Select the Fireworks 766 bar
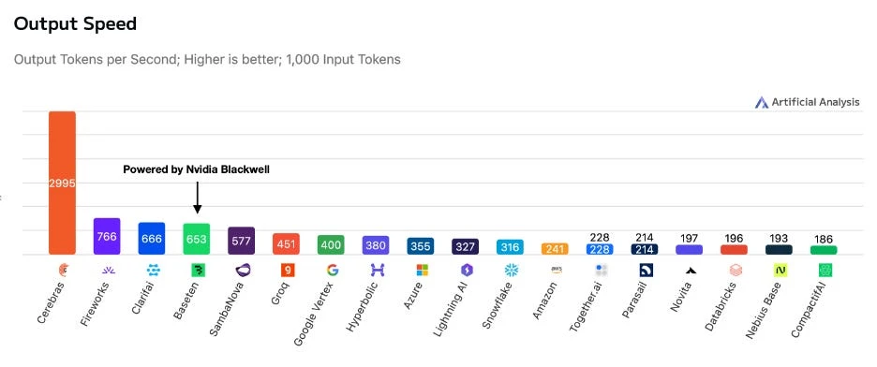877x367 pixels. click(x=107, y=236)
